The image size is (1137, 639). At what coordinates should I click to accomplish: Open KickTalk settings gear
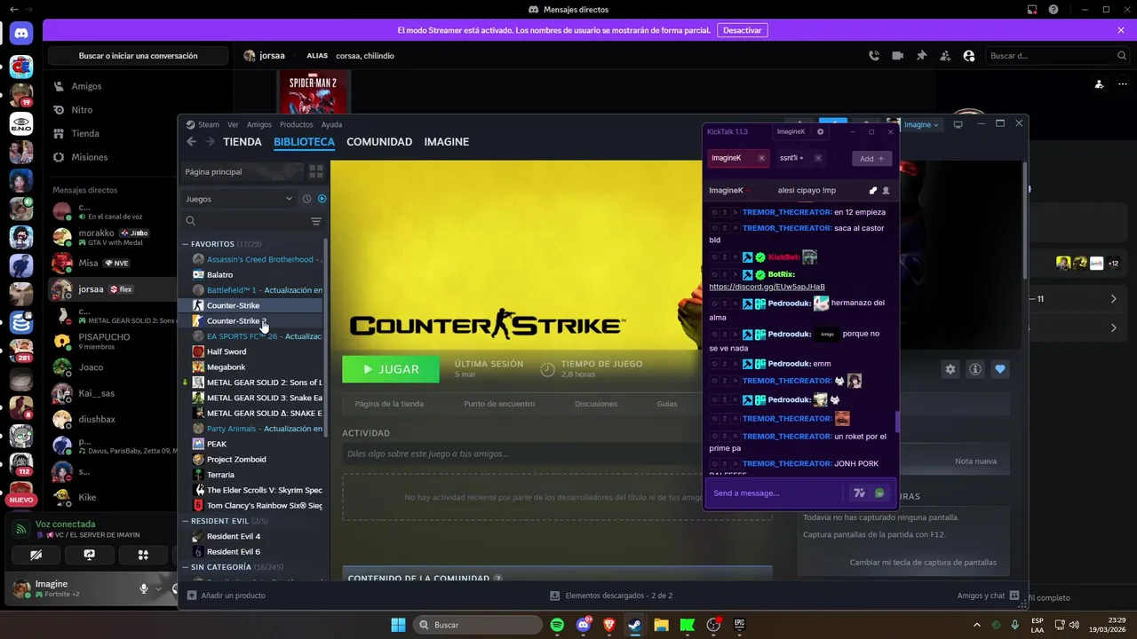[820, 131]
